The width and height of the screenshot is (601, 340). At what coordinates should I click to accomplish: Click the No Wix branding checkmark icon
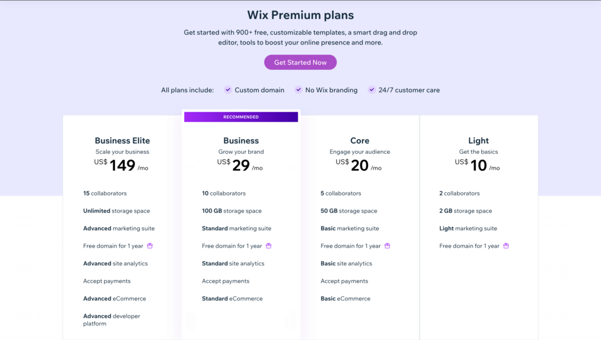(298, 90)
